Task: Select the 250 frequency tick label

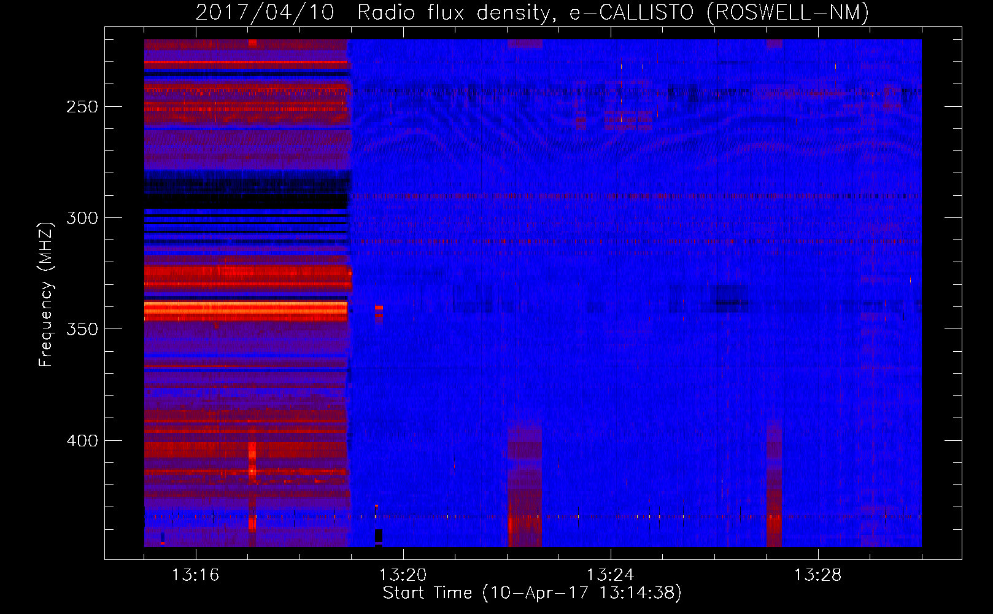Action: pos(82,107)
